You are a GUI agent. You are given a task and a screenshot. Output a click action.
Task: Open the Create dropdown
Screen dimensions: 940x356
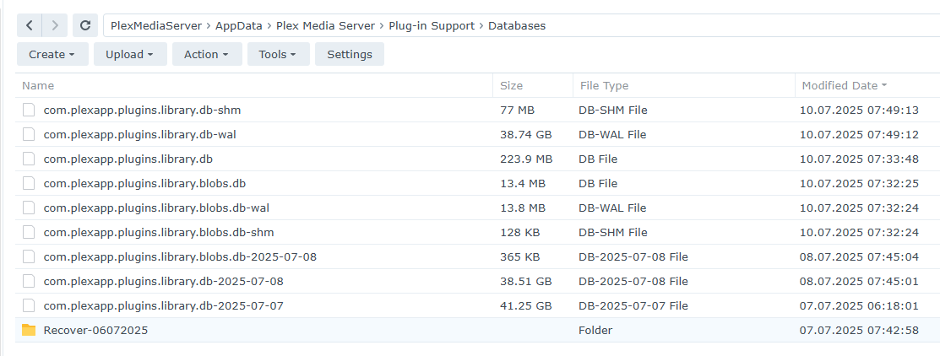click(52, 54)
